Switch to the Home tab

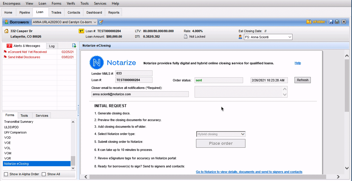tap(8, 12)
